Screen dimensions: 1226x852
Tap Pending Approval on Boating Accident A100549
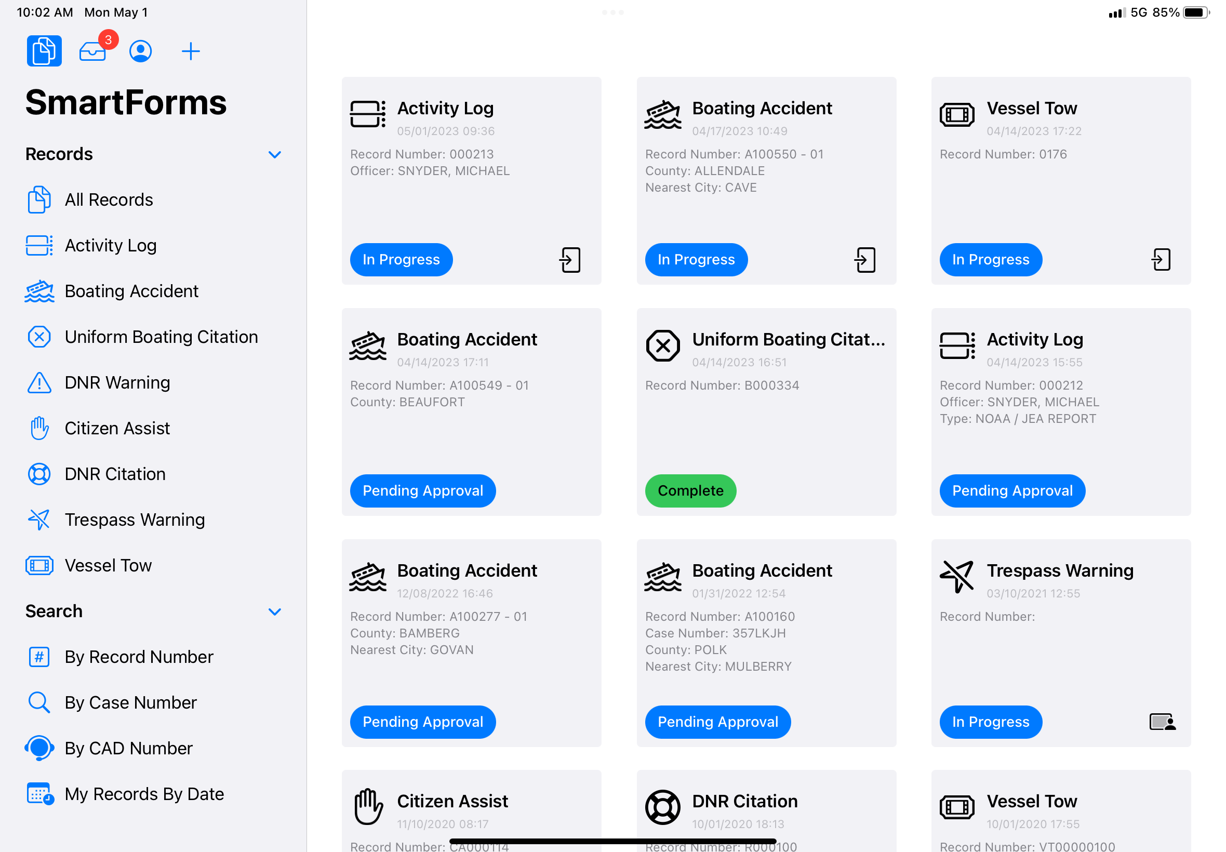pyautogui.click(x=423, y=490)
